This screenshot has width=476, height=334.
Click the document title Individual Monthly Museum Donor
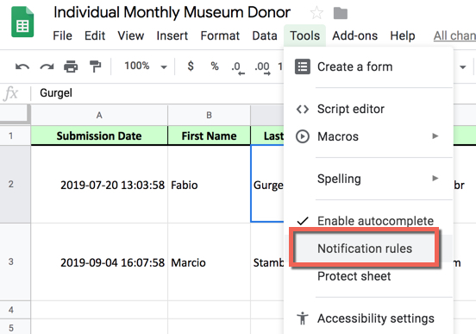point(172,12)
